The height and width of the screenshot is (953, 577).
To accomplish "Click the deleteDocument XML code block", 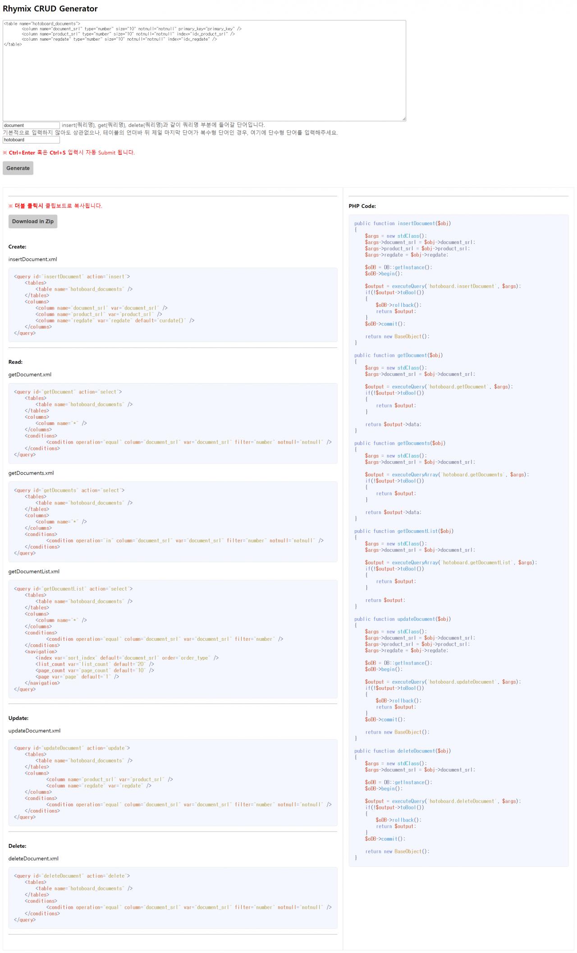I will 173,897.
